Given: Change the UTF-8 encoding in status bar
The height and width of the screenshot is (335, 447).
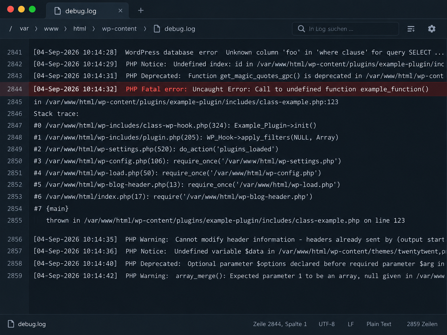Looking at the screenshot, I should click(x=327, y=324).
